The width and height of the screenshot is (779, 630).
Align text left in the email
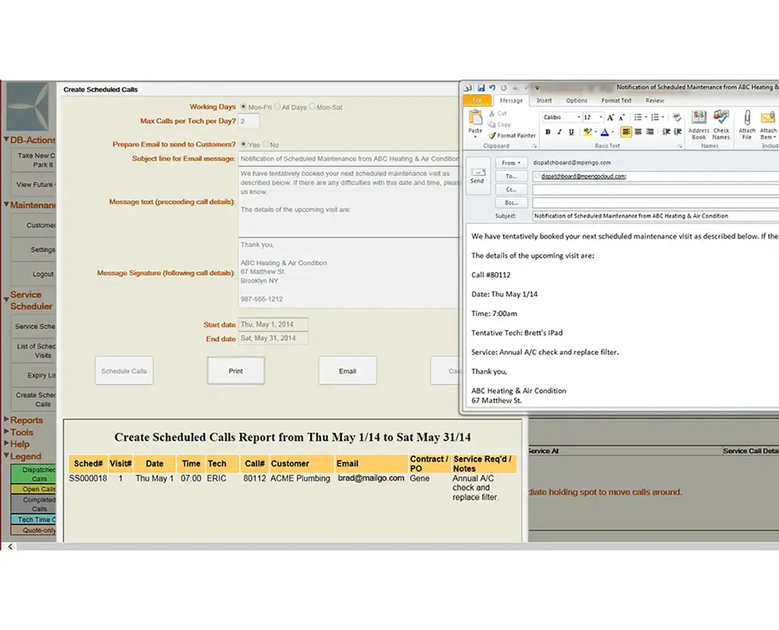click(x=626, y=132)
